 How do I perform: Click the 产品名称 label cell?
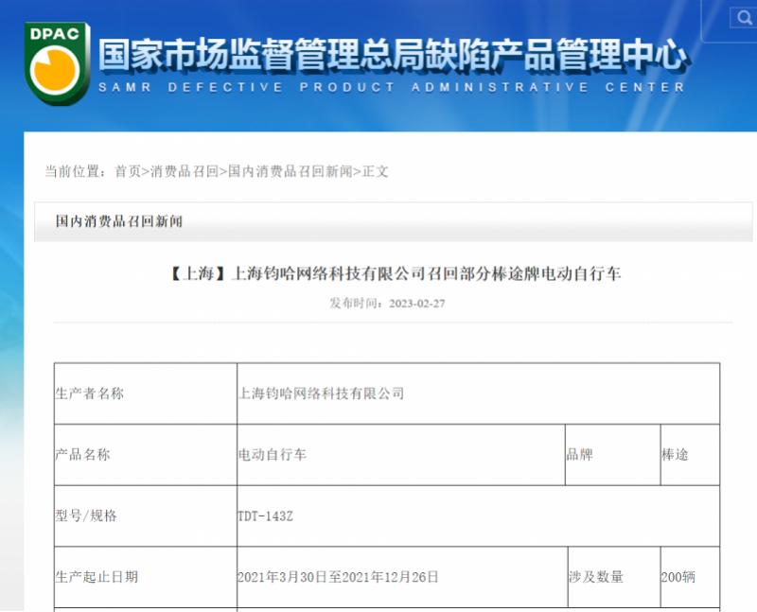[146, 455]
